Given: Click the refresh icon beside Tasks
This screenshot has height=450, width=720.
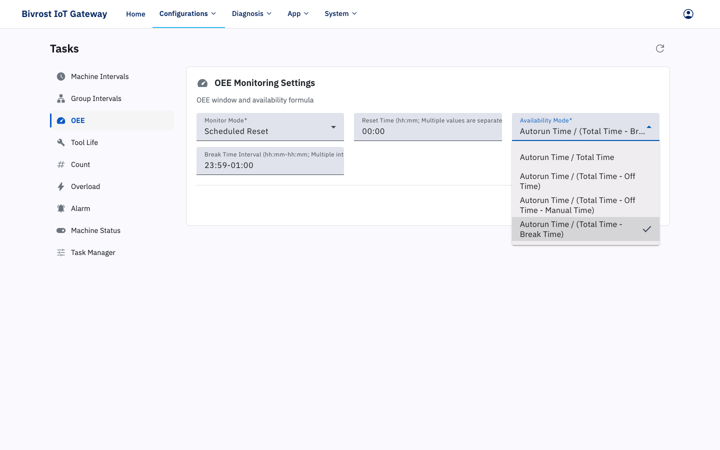Looking at the screenshot, I should [x=660, y=48].
